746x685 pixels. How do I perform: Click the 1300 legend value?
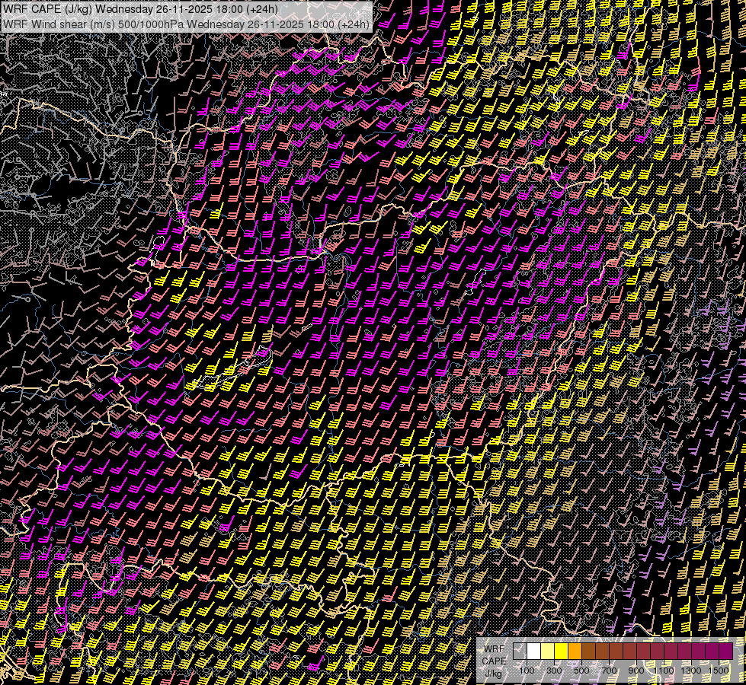tap(691, 671)
